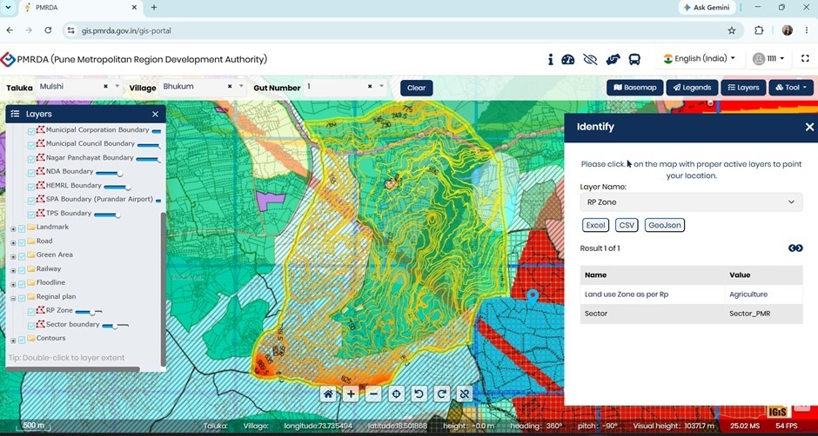
Task: Expand the Contours layer group
Action: click(13, 340)
